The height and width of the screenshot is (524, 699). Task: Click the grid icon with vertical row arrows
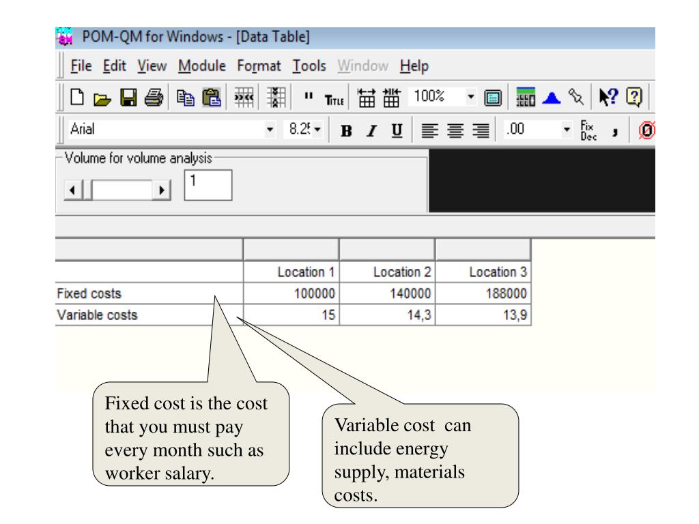tap(276, 97)
